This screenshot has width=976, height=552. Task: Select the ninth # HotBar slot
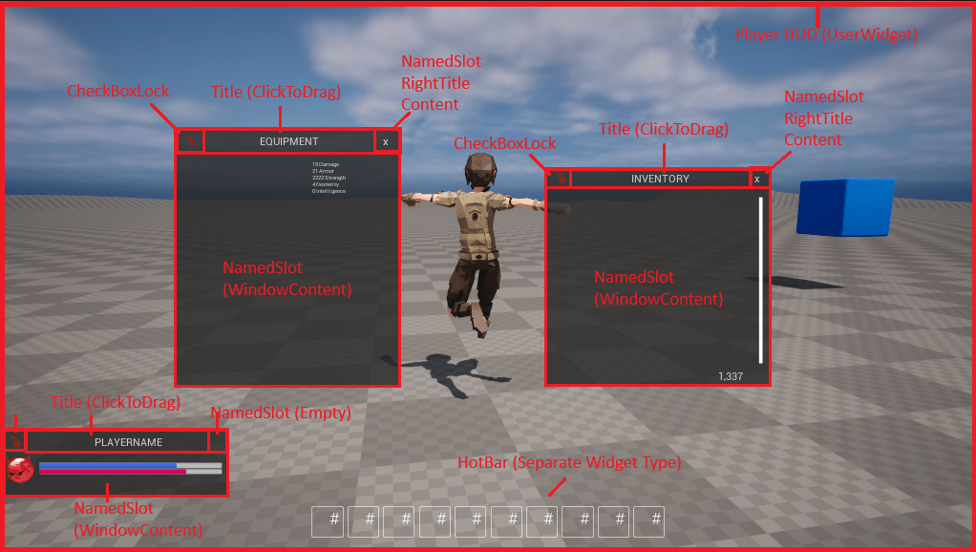tap(613, 521)
